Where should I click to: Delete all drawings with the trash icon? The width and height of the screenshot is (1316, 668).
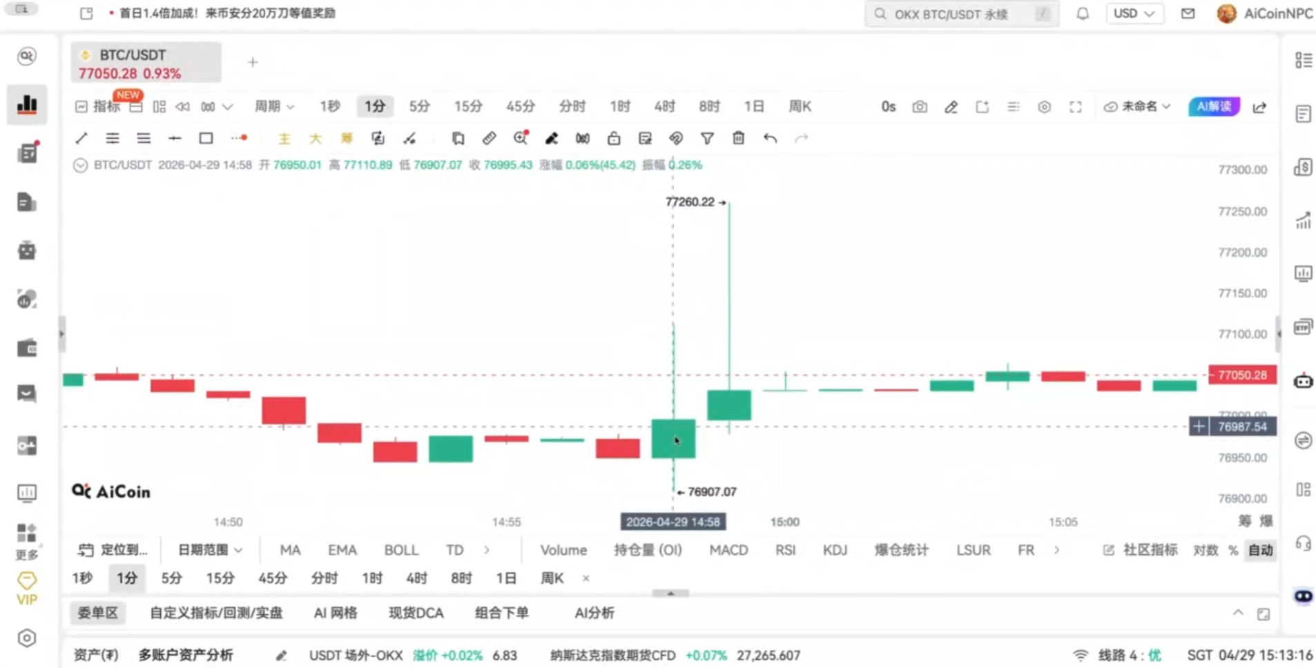click(x=738, y=138)
